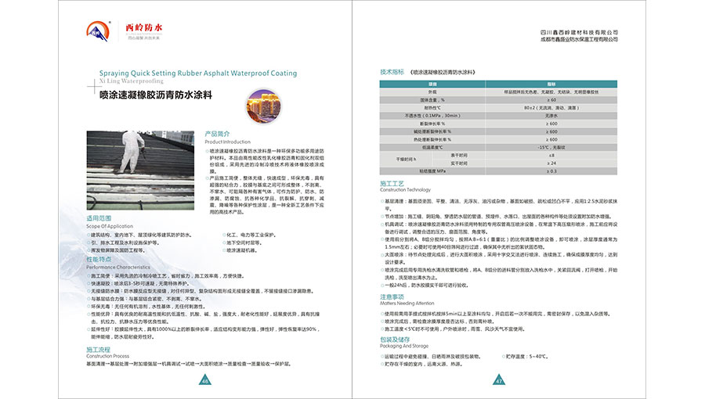Click the page 46 triangle marker
This screenshot has width=705, height=399.
click(204, 379)
